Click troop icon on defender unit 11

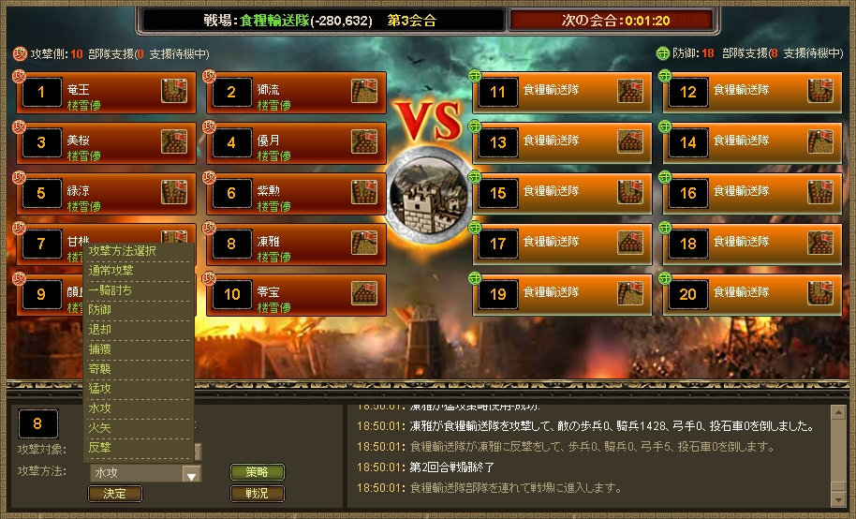(x=630, y=91)
